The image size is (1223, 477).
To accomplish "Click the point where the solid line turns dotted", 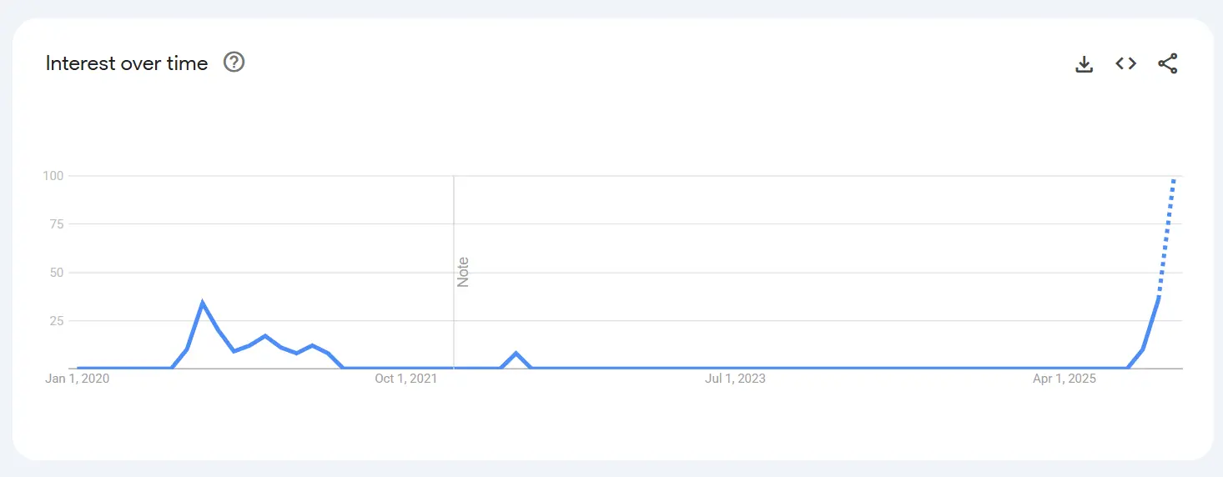I will tap(1159, 297).
